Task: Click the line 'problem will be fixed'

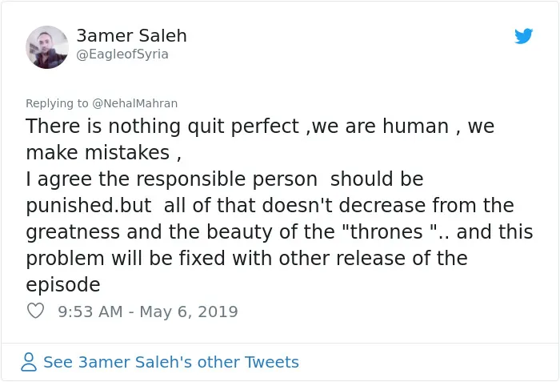Action: point(126,258)
